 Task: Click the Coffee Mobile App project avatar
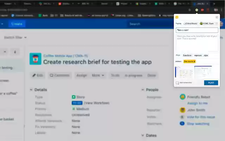pos(36,59)
